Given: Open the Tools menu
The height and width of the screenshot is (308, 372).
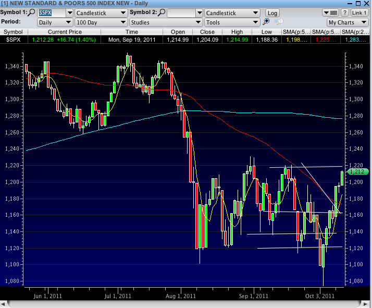Looking at the screenshot, I should [x=232, y=22].
